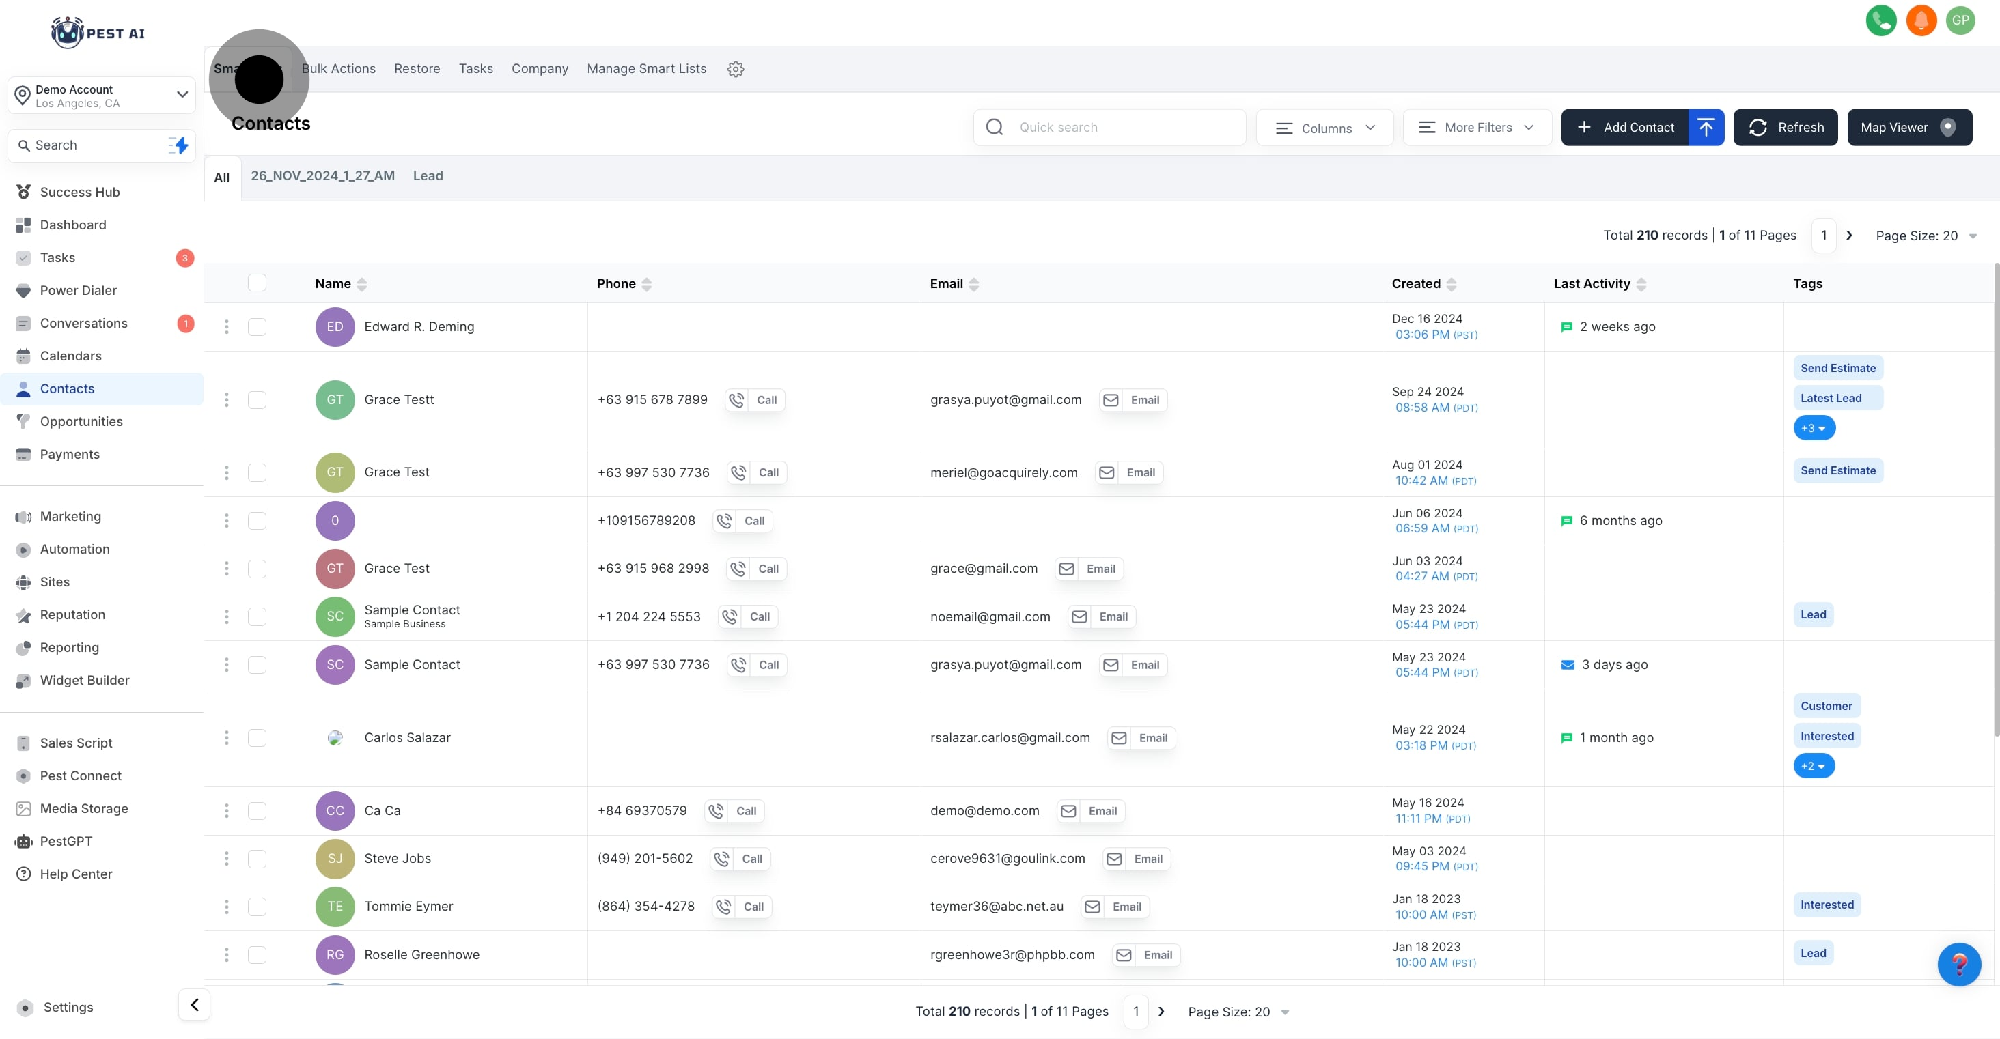
Task: Open the Demo Account location selector
Action: pyautogui.click(x=102, y=96)
